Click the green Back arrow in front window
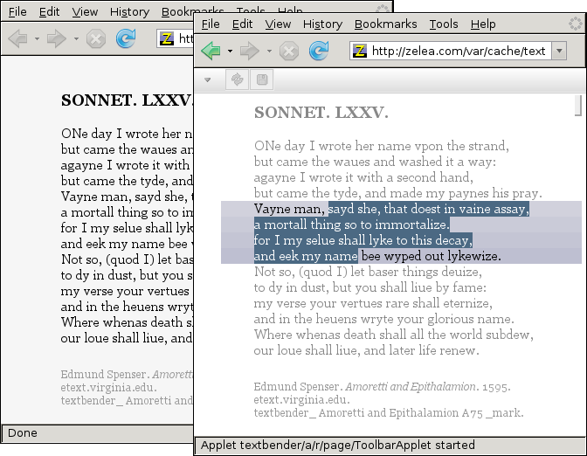This screenshot has width=587, height=456. [211, 51]
